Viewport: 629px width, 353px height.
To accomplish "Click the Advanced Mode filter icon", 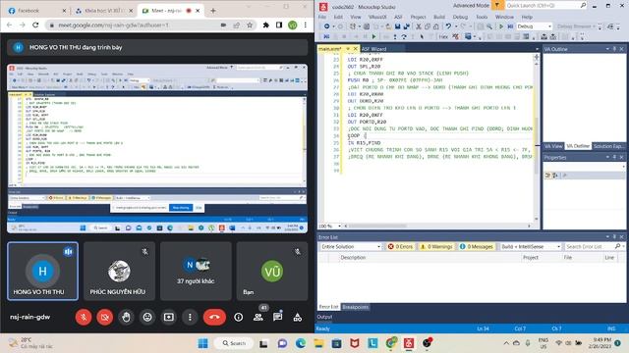I will (497, 5).
